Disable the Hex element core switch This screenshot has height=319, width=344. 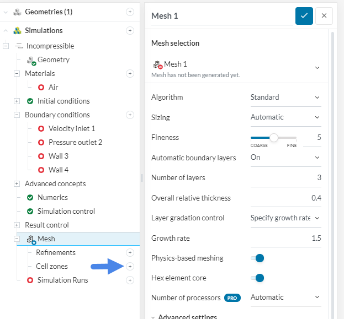tap(257, 278)
